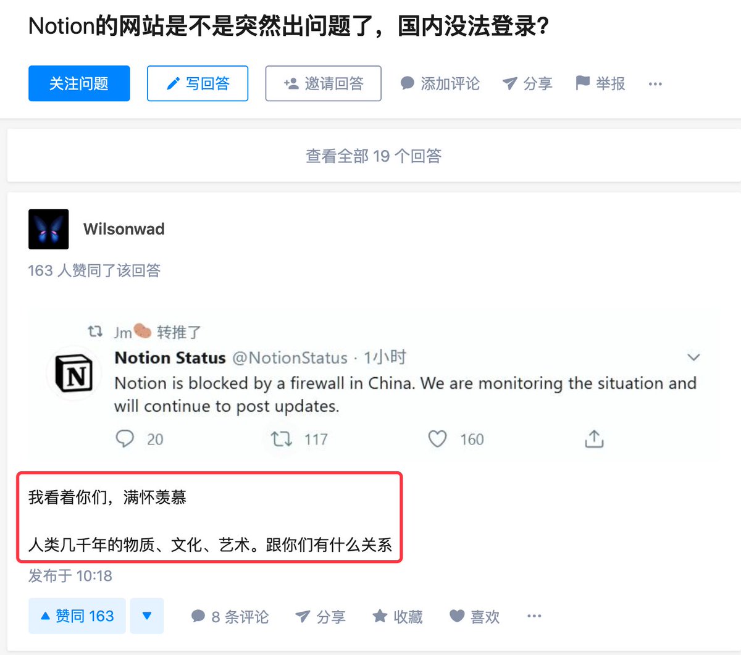Open the question's more options ellipsis
Screen dimensions: 741x655
tap(655, 84)
